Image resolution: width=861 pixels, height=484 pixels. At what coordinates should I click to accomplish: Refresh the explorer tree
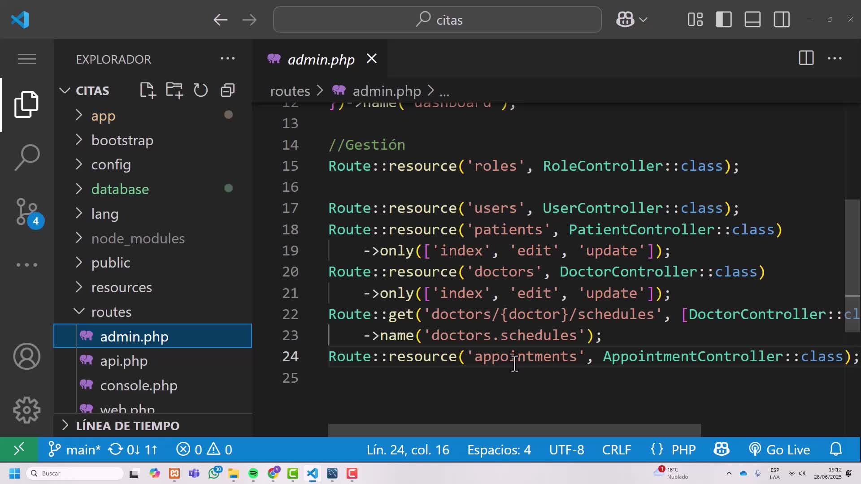[200, 91]
